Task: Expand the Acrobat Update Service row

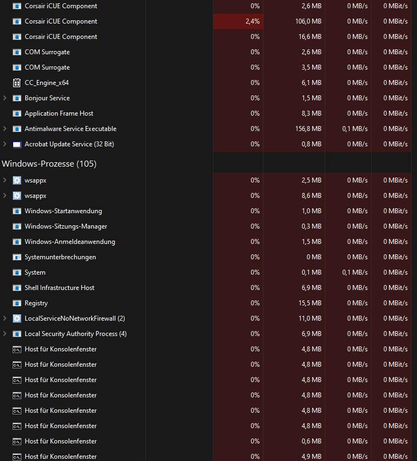Action: (x=5, y=144)
